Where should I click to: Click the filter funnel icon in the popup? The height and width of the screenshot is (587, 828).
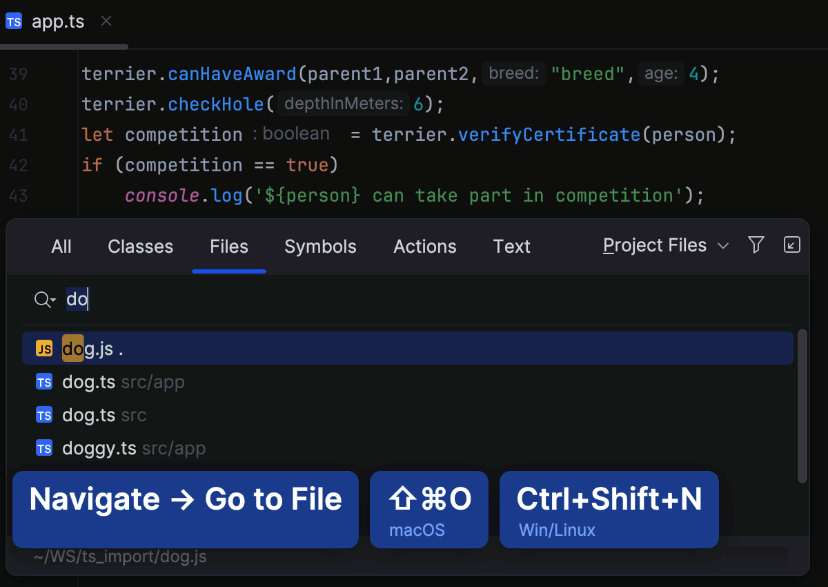point(756,244)
